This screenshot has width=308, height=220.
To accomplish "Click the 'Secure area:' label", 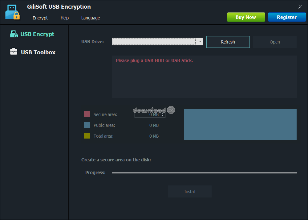I will tap(105, 114).
